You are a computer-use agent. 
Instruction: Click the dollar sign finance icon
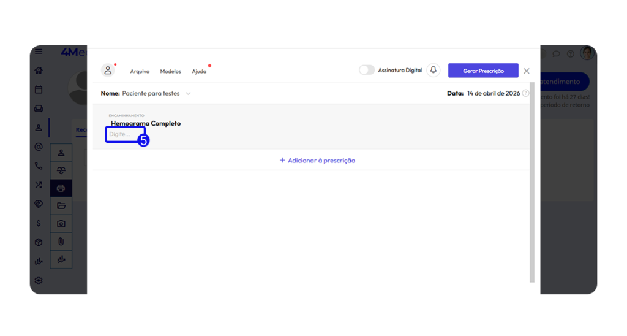pyautogui.click(x=39, y=223)
